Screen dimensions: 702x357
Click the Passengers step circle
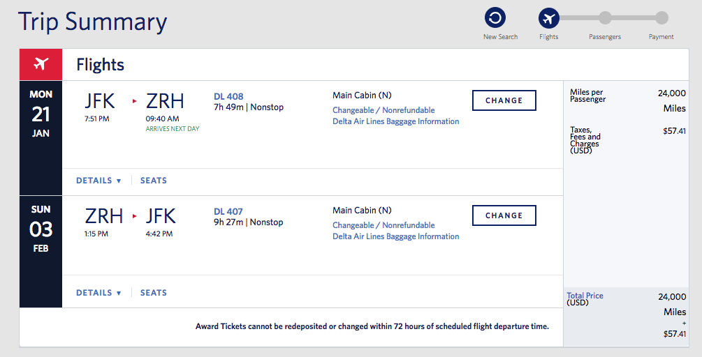[x=605, y=18]
